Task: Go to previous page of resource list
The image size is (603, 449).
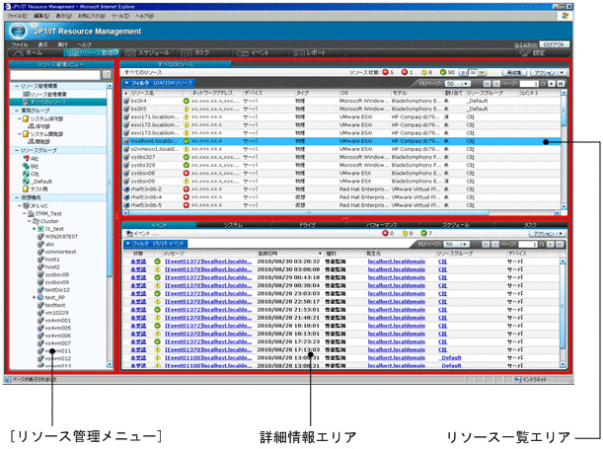Action: [496, 84]
